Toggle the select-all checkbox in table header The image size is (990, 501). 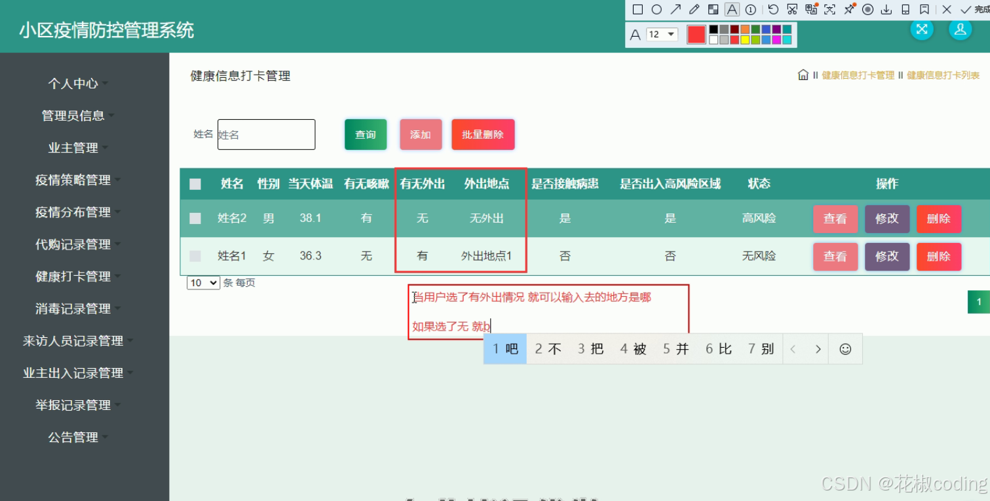pyautogui.click(x=195, y=184)
